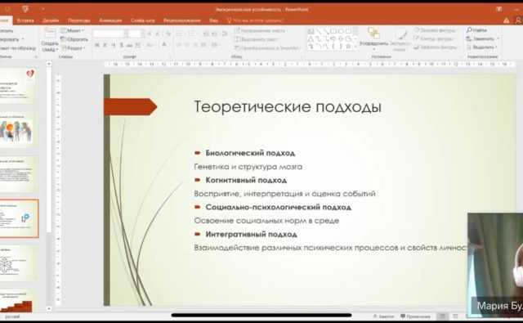Click the Найти search icon
The image size is (523, 323).
coord(469,30)
